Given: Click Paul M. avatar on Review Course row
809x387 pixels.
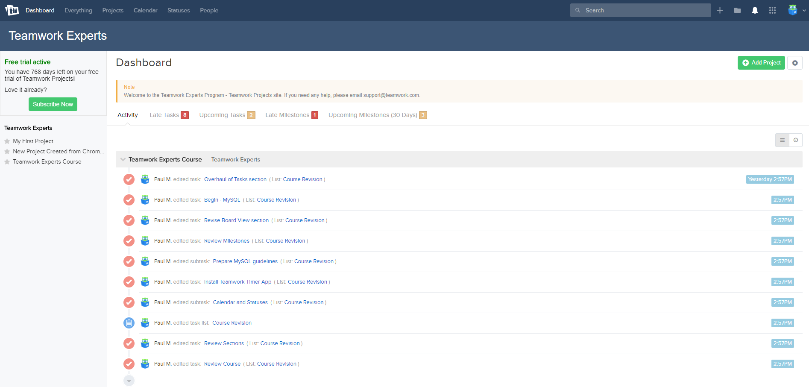Looking at the screenshot, I should point(145,364).
